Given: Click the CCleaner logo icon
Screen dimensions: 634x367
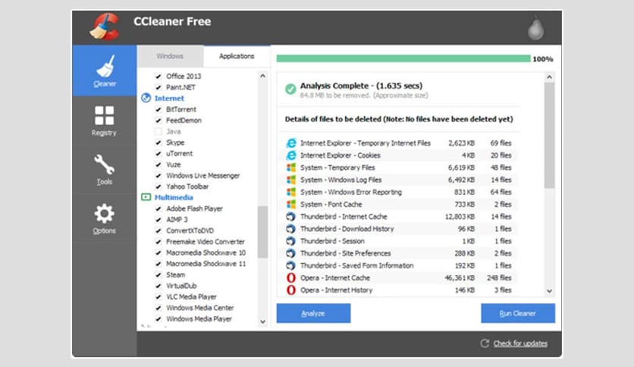Looking at the screenshot, I should click(x=105, y=27).
